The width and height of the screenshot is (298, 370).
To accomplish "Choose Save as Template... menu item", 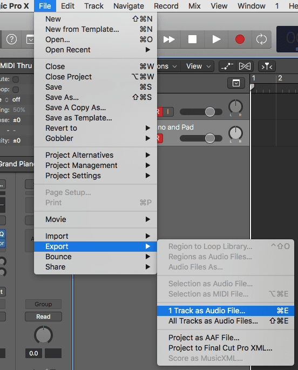I will coord(96,118).
